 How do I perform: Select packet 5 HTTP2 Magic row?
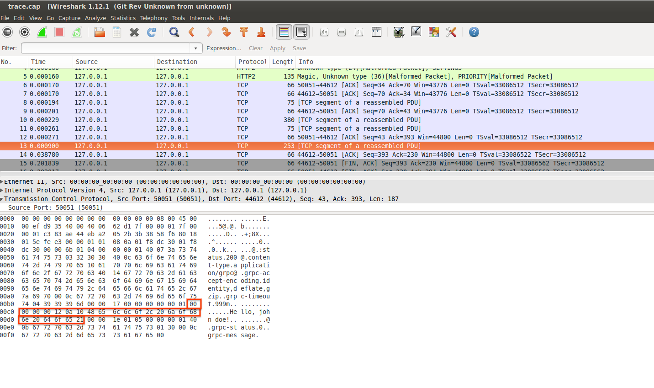coord(327,77)
